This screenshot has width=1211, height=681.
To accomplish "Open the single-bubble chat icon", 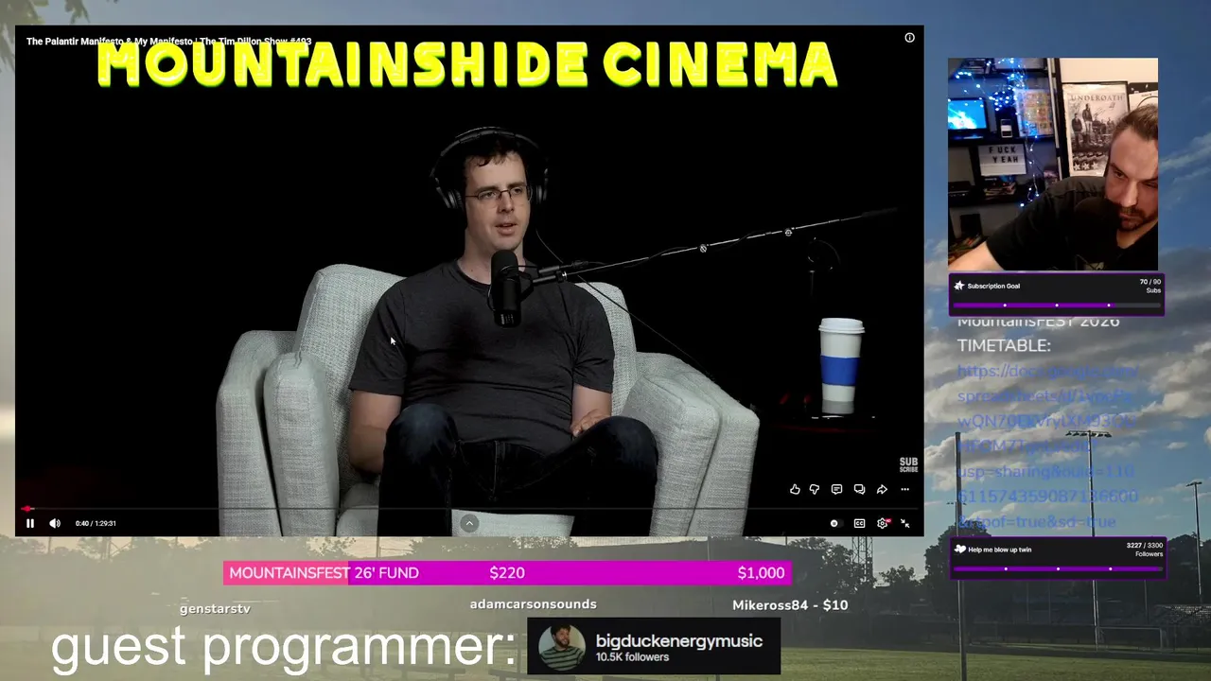I will pyautogui.click(x=836, y=489).
